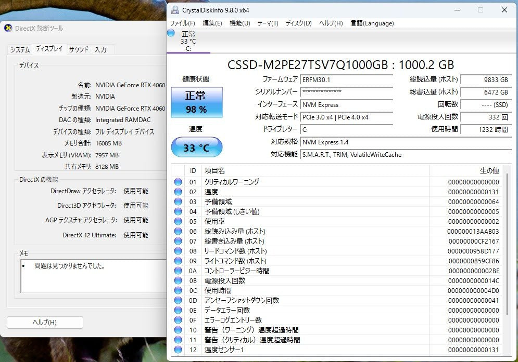The height and width of the screenshot is (362, 518).
Task: Click the 対応転送モード field PCIe 3.0 x4
Action: click(x=347, y=117)
